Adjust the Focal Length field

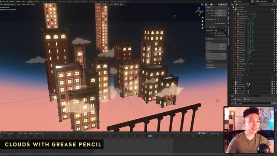tap(220, 10)
